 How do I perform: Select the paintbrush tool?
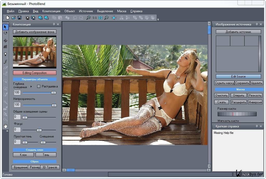(5, 61)
